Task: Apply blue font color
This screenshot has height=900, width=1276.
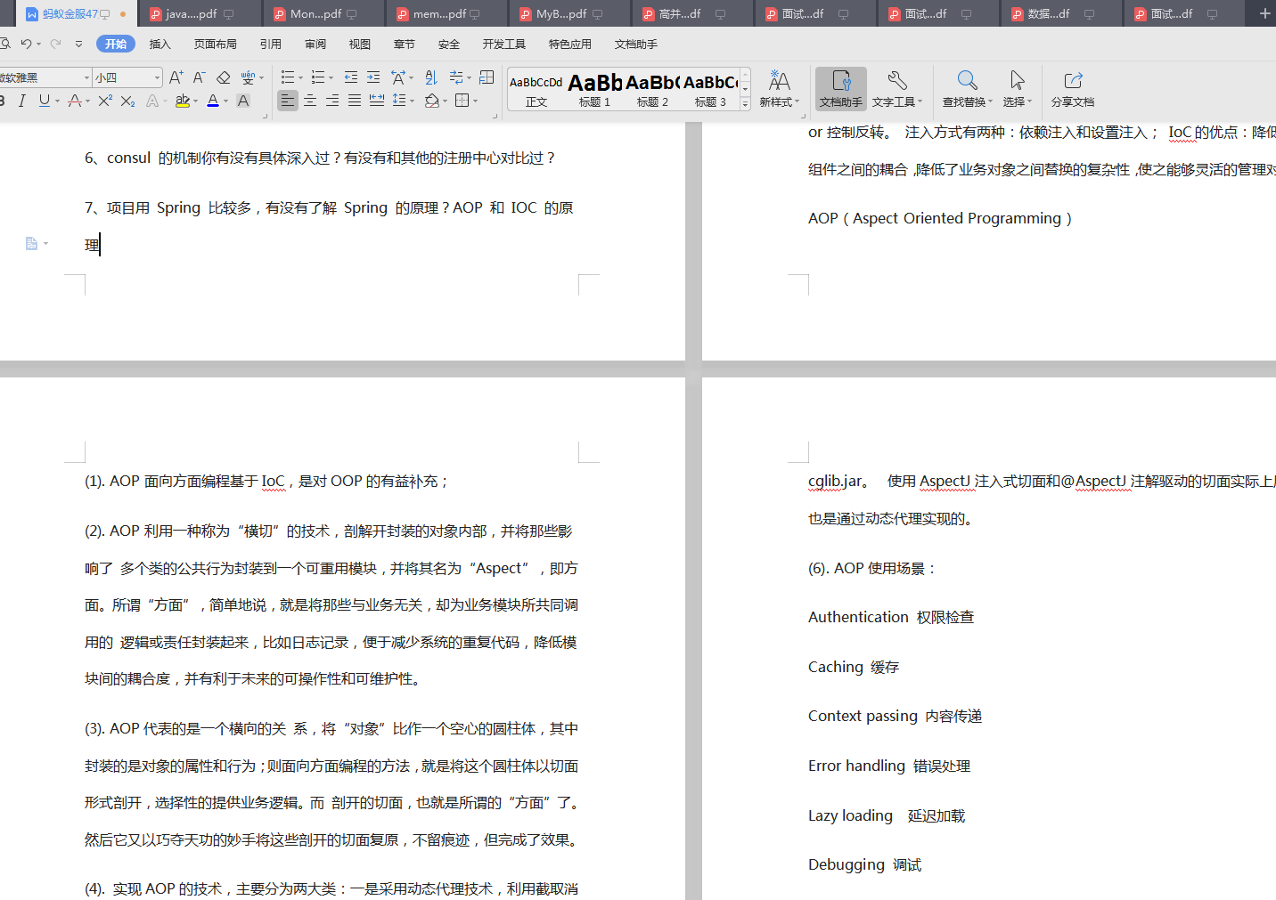Action: [x=213, y=101]
